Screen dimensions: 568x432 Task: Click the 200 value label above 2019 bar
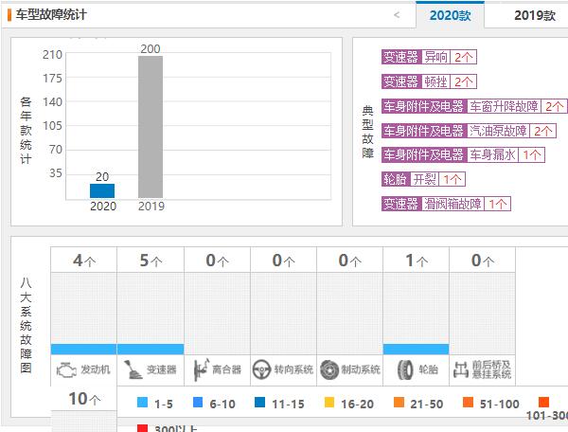(151, 49)
